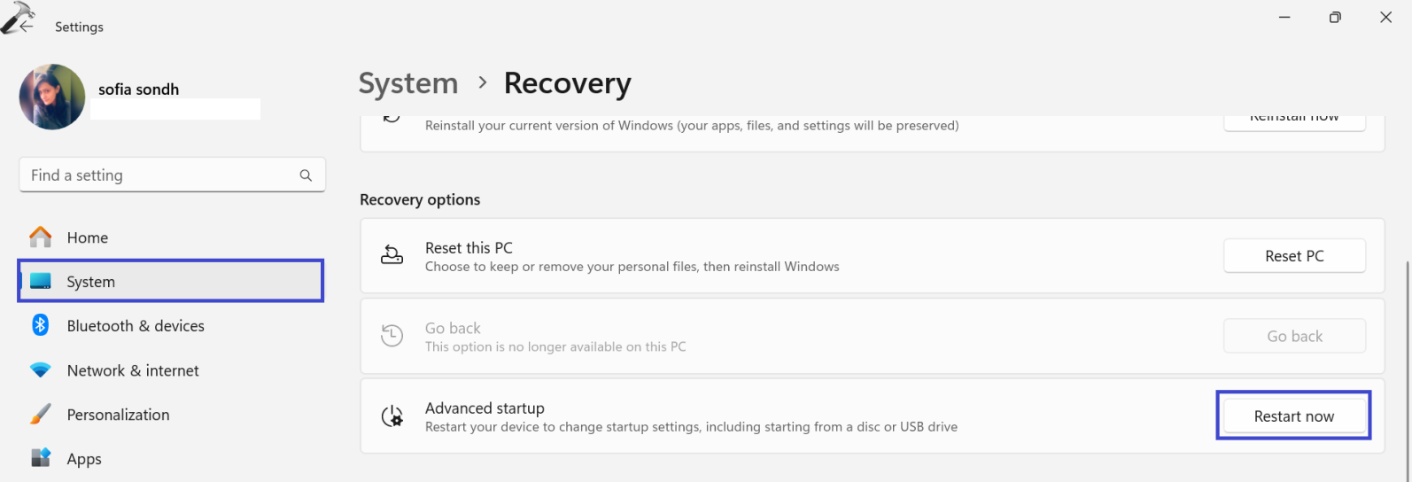Go to Network & internet settings
Image resolution: width=1412 pixels, height=482 pixels.
click(133, 370)
